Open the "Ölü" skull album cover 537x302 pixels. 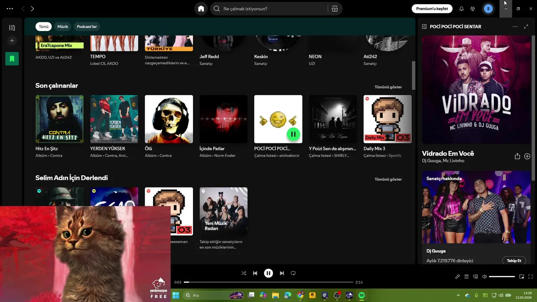pos(169,119)
